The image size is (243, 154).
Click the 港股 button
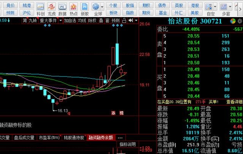pyautogui.click(x=195, y=5)
